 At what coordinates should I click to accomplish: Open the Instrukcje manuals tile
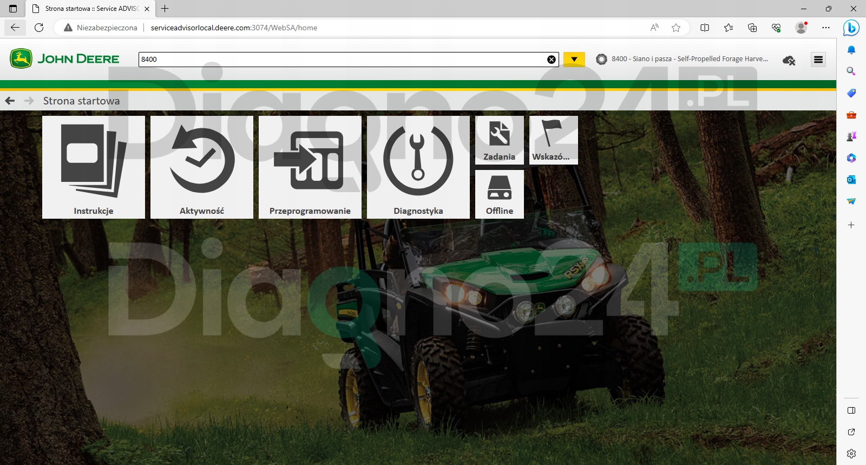pos(94,167)
